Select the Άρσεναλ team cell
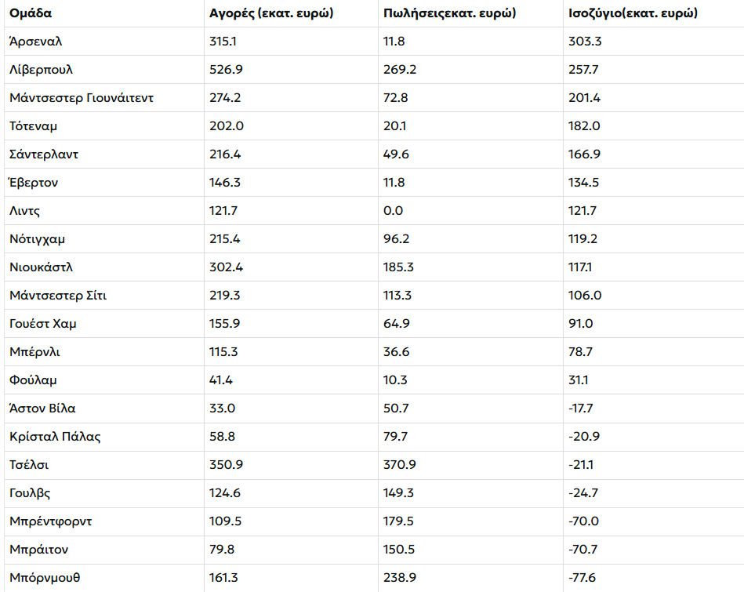This screenshot has height=592, width=744. tap(35, 42)
